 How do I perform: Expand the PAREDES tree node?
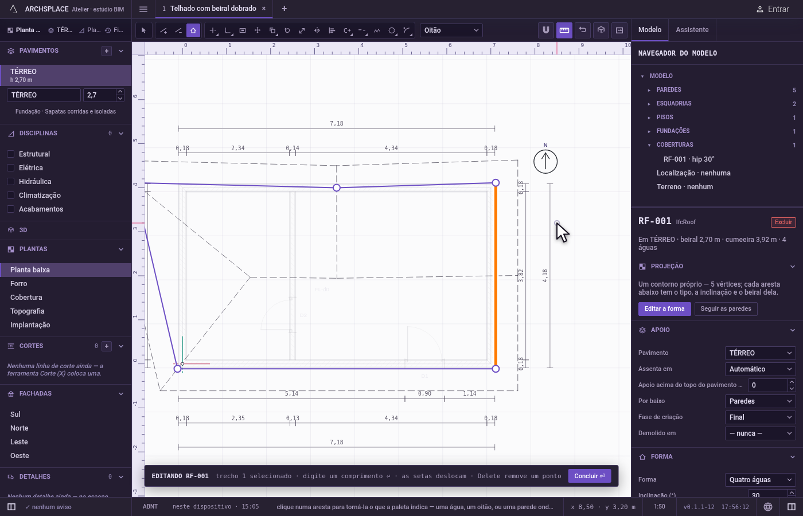pyautogui.click(x=649, y=90)
